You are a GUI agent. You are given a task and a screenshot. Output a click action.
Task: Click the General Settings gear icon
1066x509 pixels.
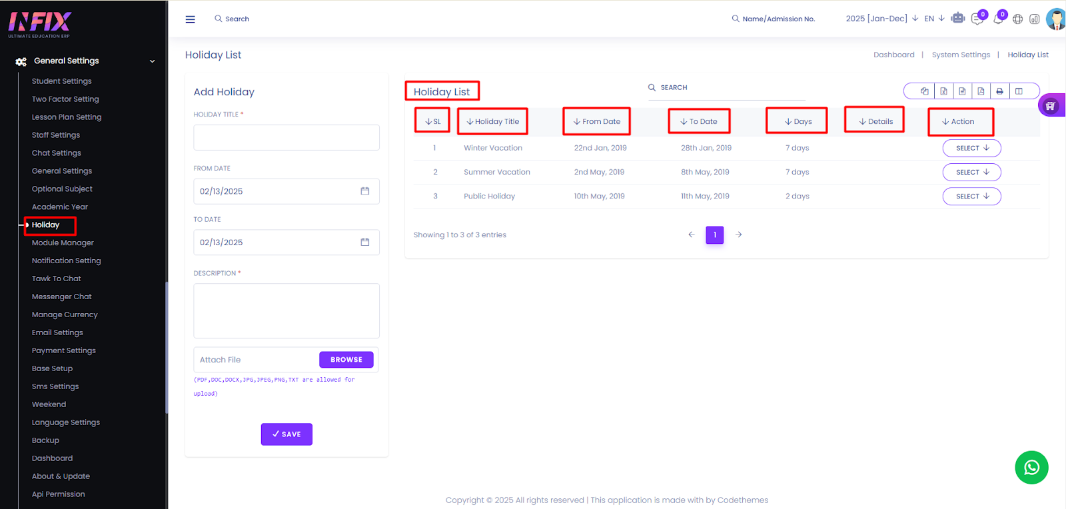click(21, 61)
